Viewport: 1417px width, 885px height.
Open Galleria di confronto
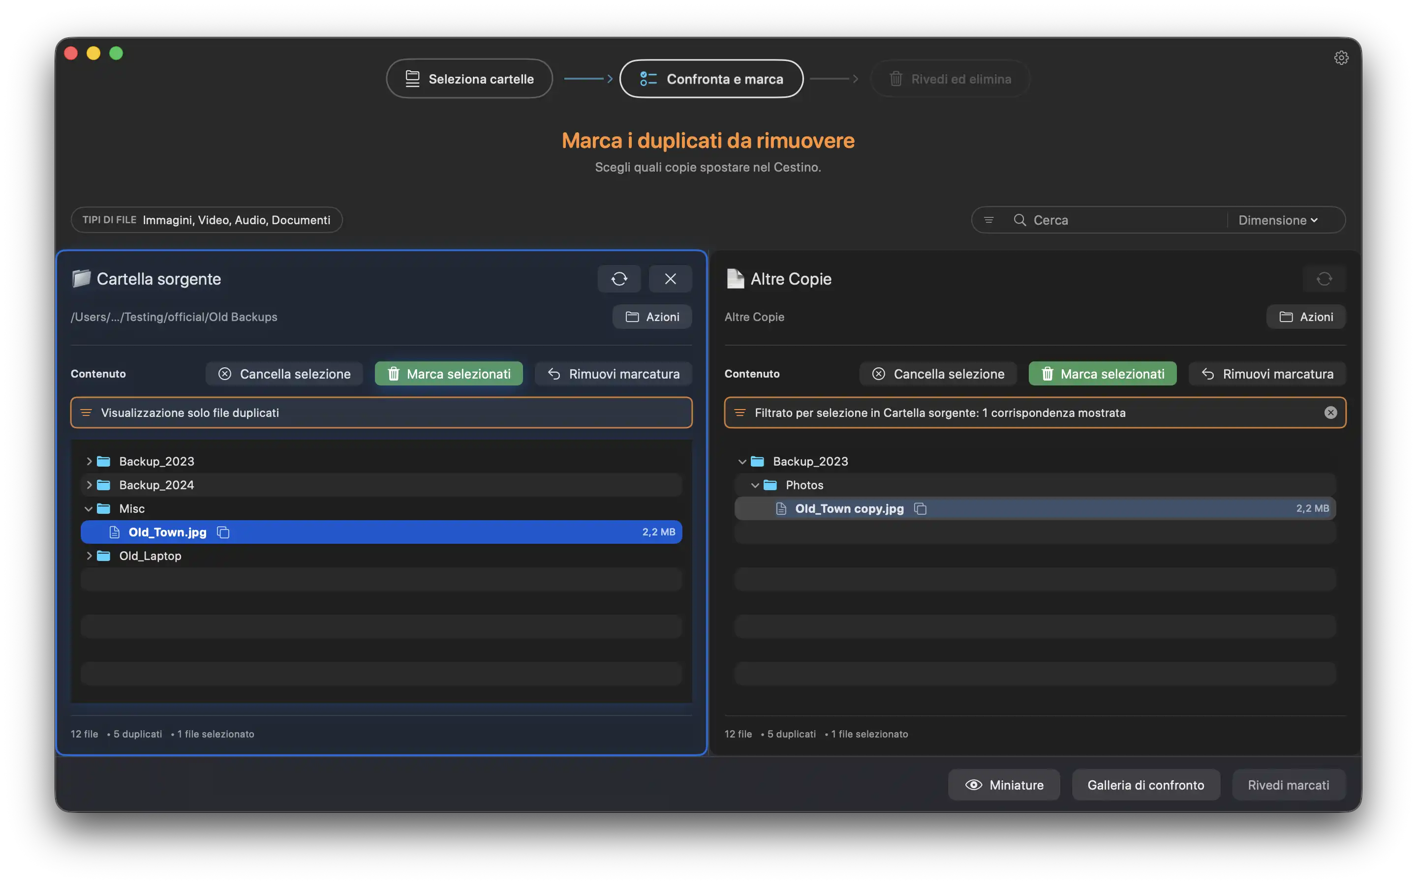tap(1145, 785)
